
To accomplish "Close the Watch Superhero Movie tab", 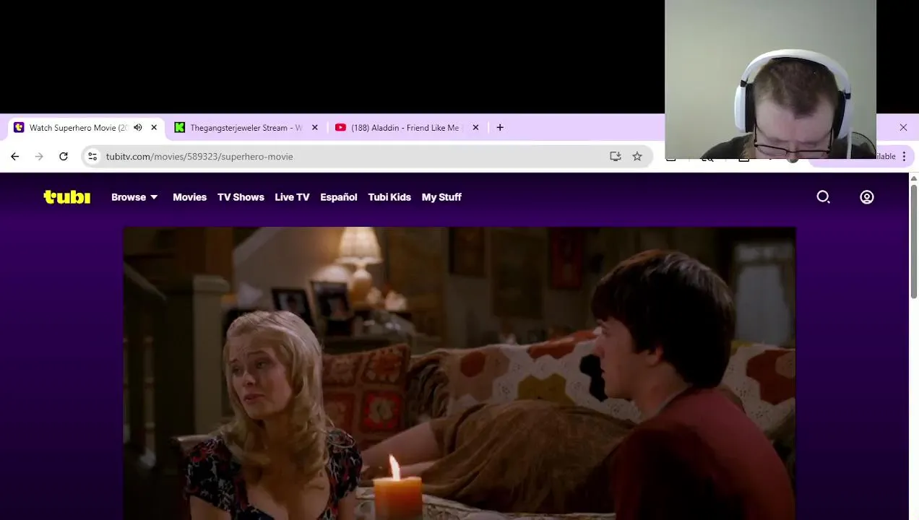I will click(154, 128).
